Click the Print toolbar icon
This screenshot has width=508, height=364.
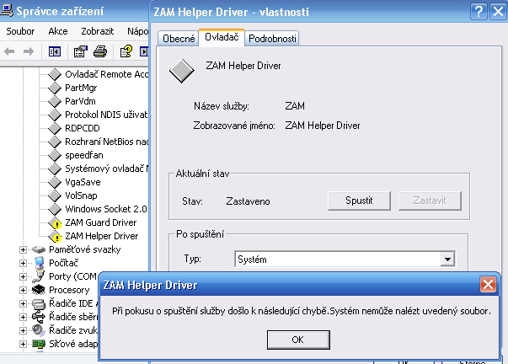pyautogui.click(x=100, y=51)
